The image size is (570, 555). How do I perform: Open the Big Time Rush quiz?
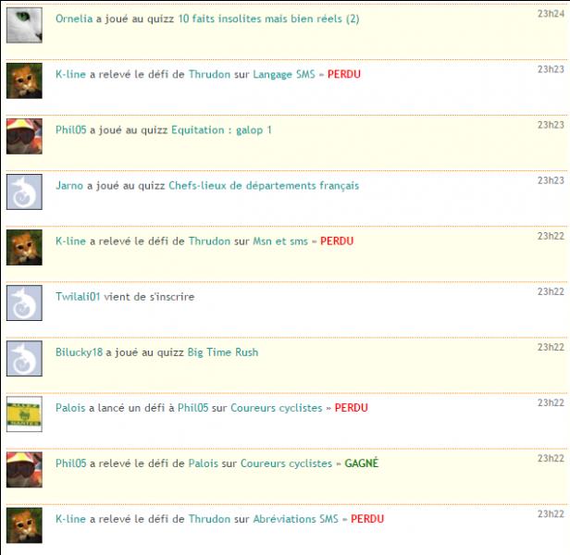(x=223, y=352)
